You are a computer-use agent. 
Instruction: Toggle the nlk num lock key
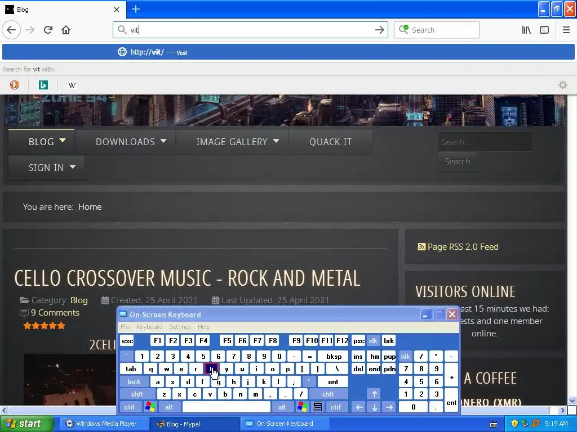405,356
